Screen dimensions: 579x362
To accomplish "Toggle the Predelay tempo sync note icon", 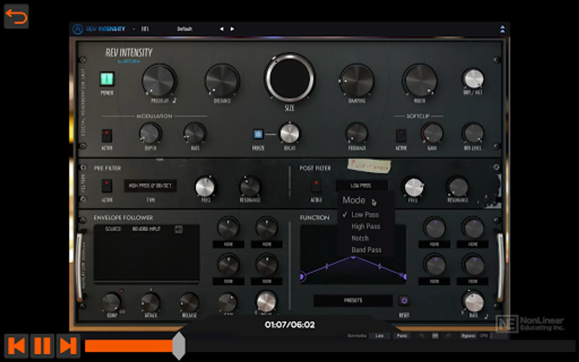I will coord(174,101).
